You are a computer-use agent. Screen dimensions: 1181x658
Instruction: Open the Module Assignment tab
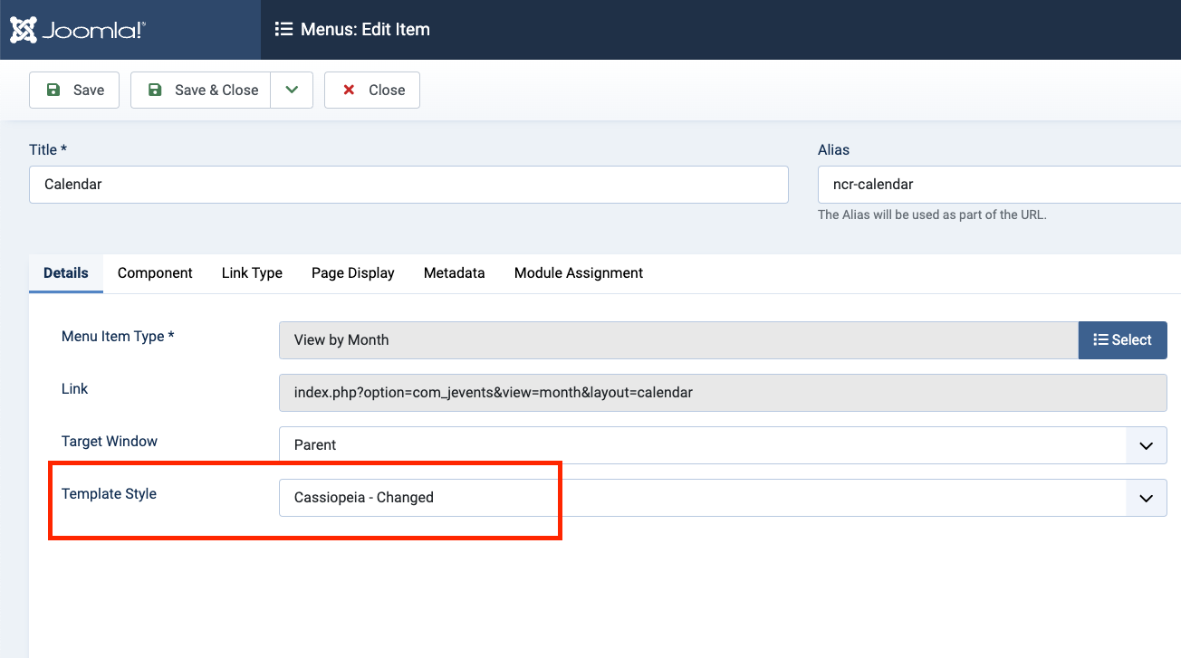click(578, 273)
